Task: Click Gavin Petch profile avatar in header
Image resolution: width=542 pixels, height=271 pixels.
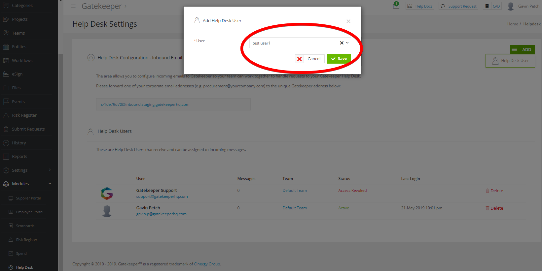Action: pyautogui.click(x=511, y=6)
